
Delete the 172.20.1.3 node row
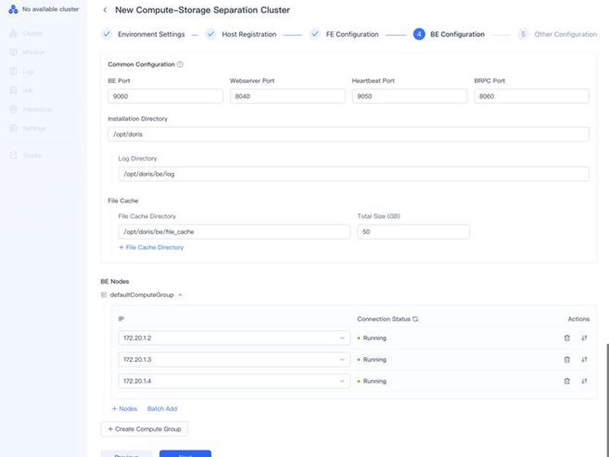click(567, 360)
